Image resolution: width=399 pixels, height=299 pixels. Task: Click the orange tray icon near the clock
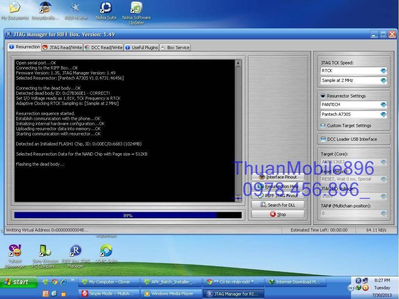(x=365, y=288)
